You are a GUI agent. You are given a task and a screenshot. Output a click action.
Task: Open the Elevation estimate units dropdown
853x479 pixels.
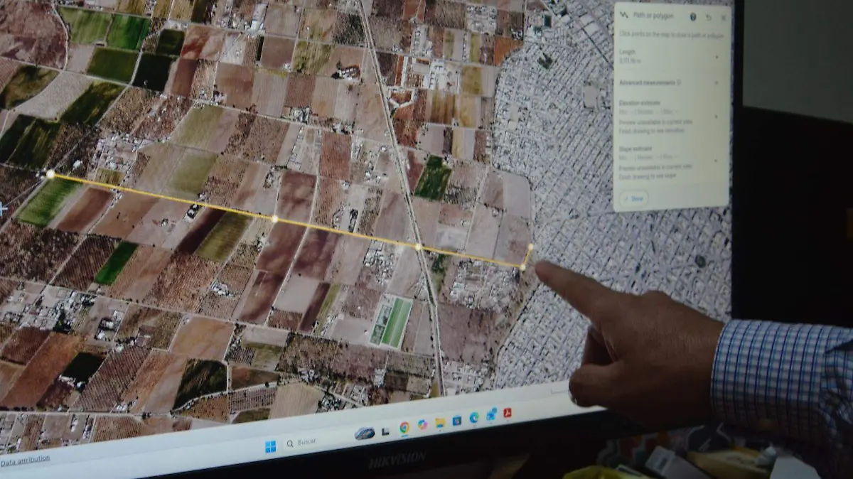coord(717,117)
